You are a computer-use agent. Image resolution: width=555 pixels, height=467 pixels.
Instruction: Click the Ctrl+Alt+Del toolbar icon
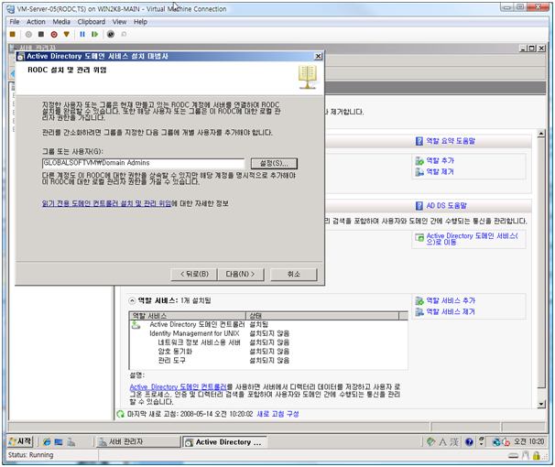[13, 34]
